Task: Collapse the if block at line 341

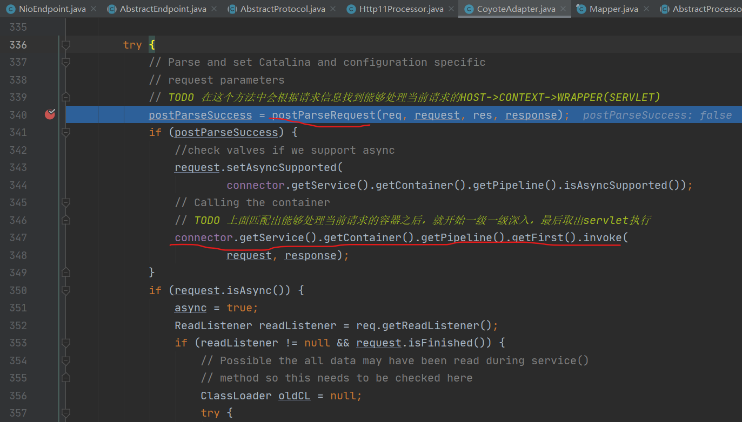Action: [x=66, y=132]
